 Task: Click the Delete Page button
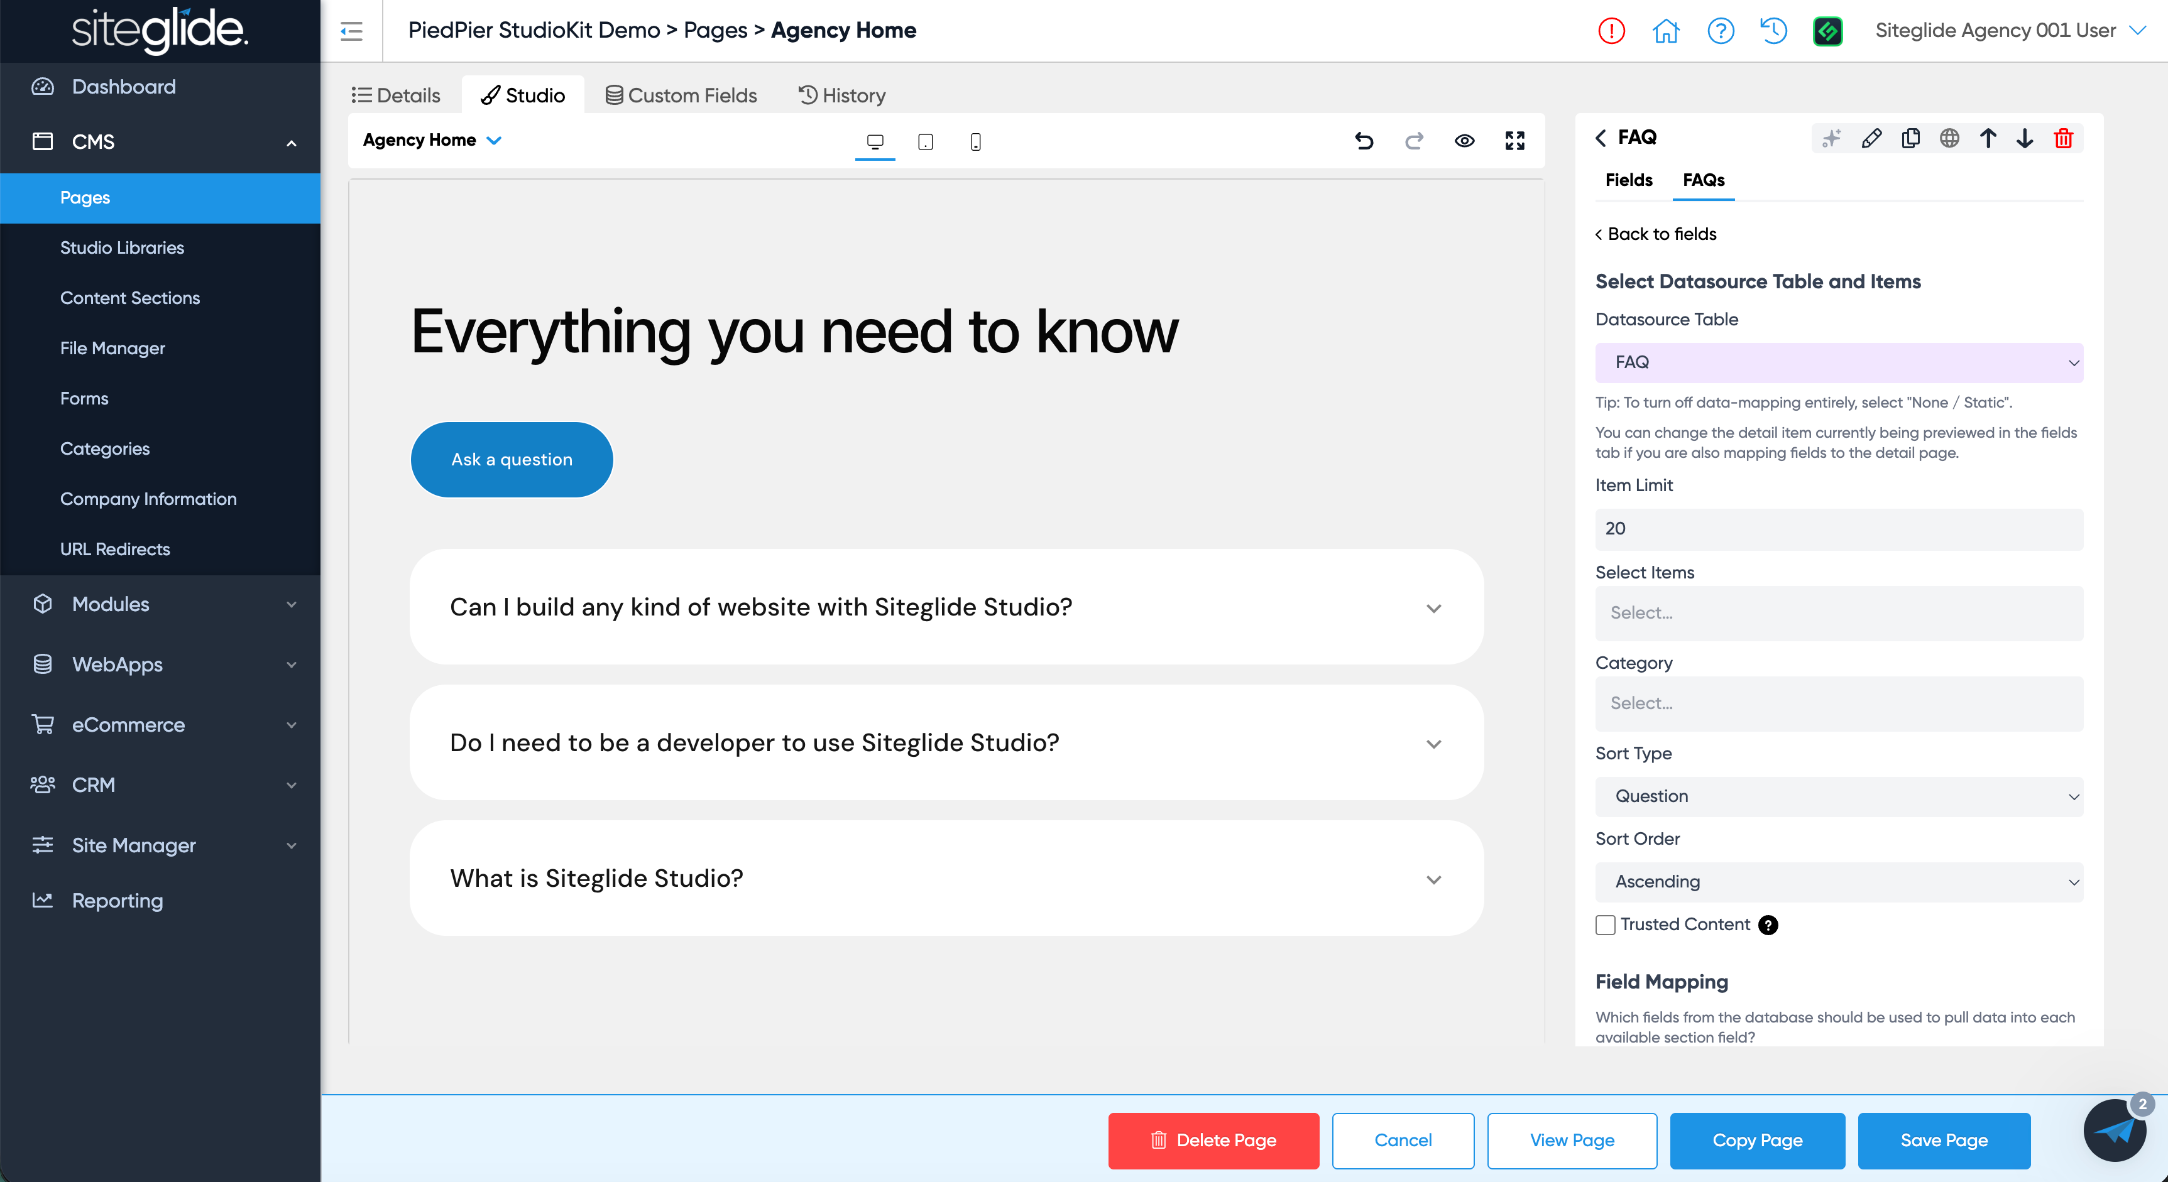click(1213, 1141)
